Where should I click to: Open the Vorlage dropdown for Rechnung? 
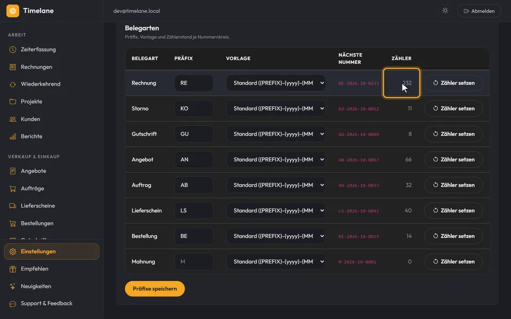276,83
